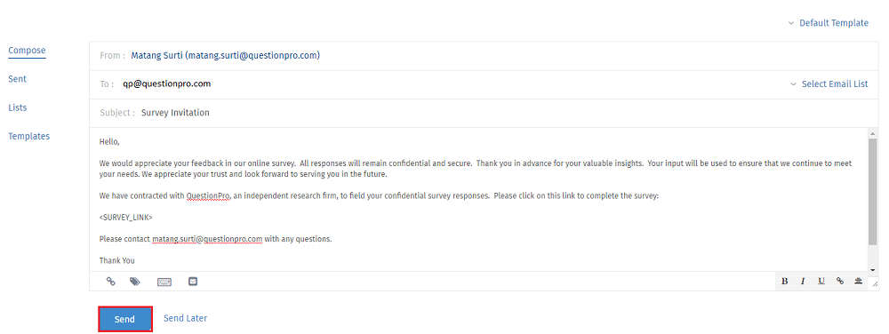Click the horizontal line icon in format bar
This screenshot has height=334, width=889.
tap(859, 282)
